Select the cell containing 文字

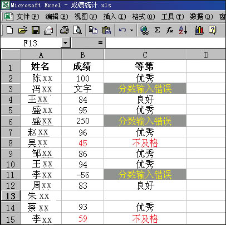click(82, 89)
